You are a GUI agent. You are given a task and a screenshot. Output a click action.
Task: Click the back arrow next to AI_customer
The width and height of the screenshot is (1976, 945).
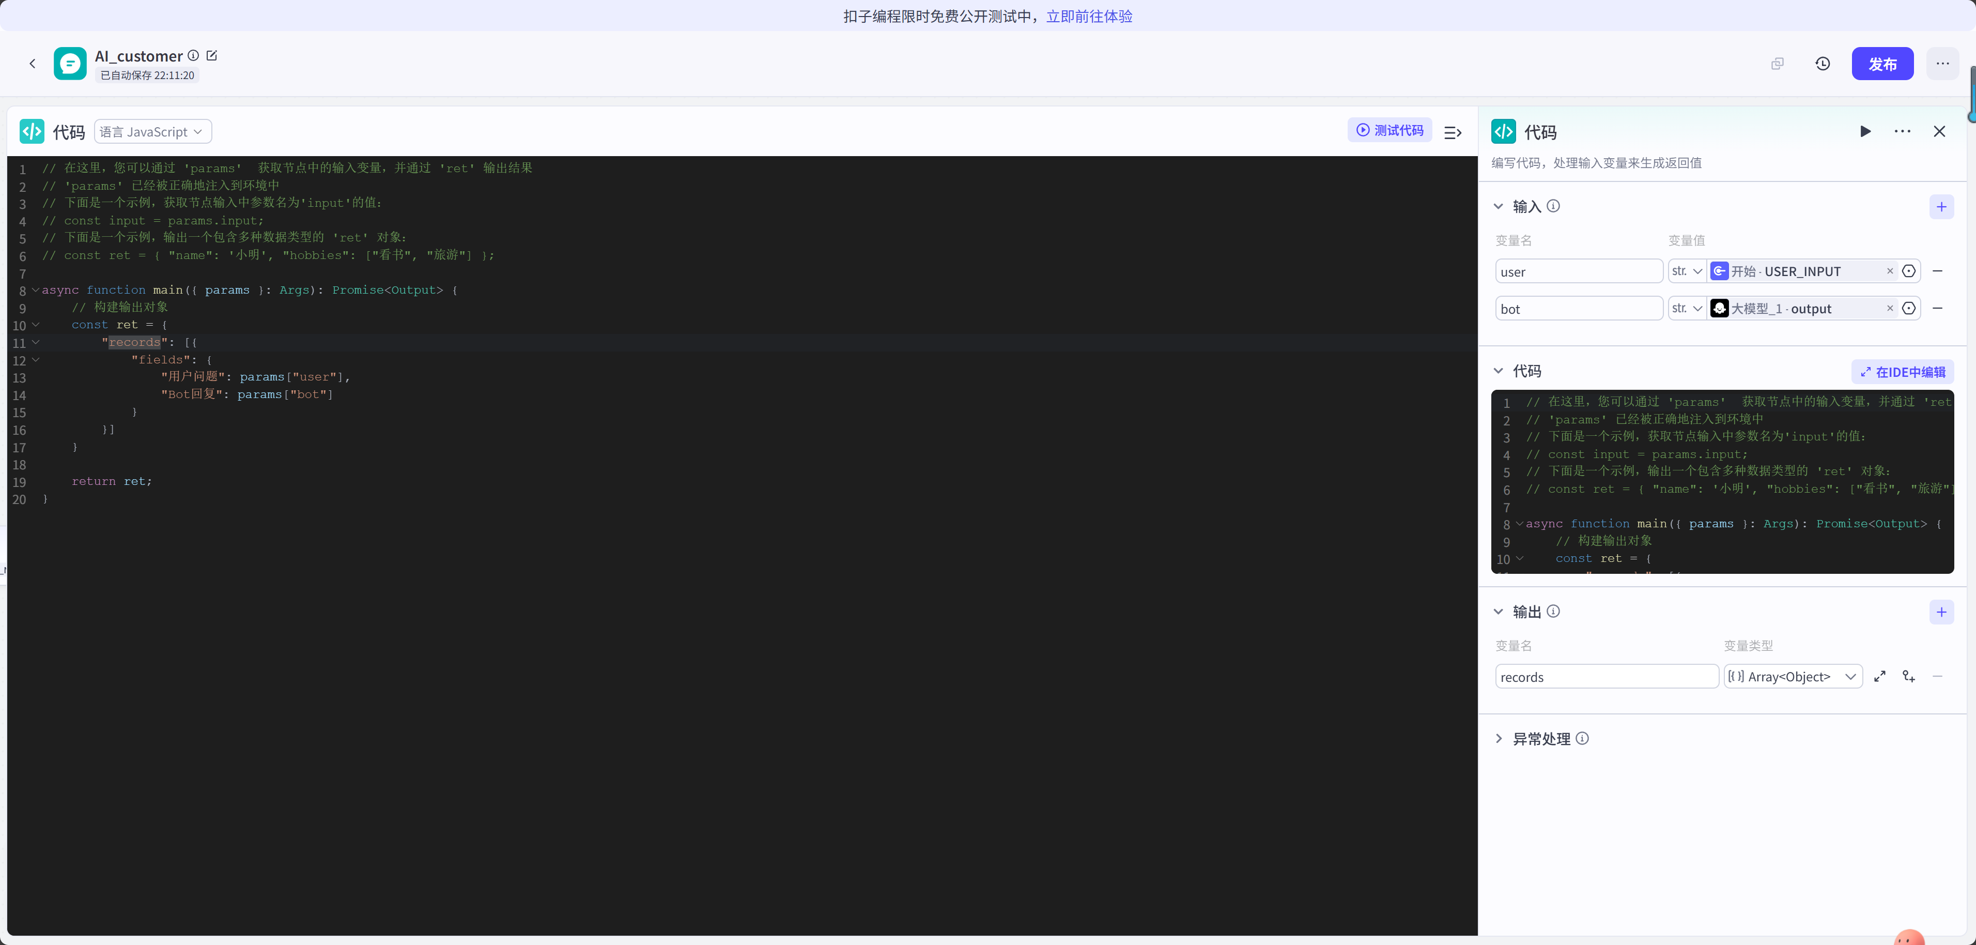tap(32, 64)
